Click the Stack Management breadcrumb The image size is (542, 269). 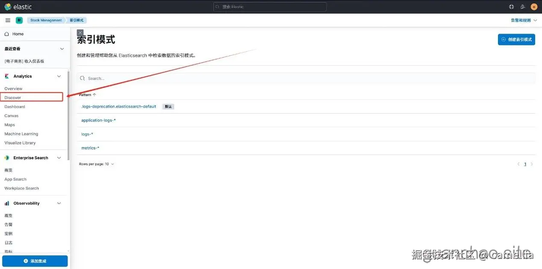point(46,20)
